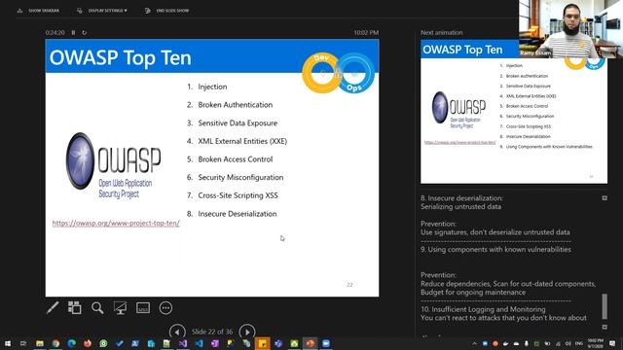Click XML External Entities (XXE) item
Image resolution: width=623 pixels, height=350 pixels.
pos(242,141)
